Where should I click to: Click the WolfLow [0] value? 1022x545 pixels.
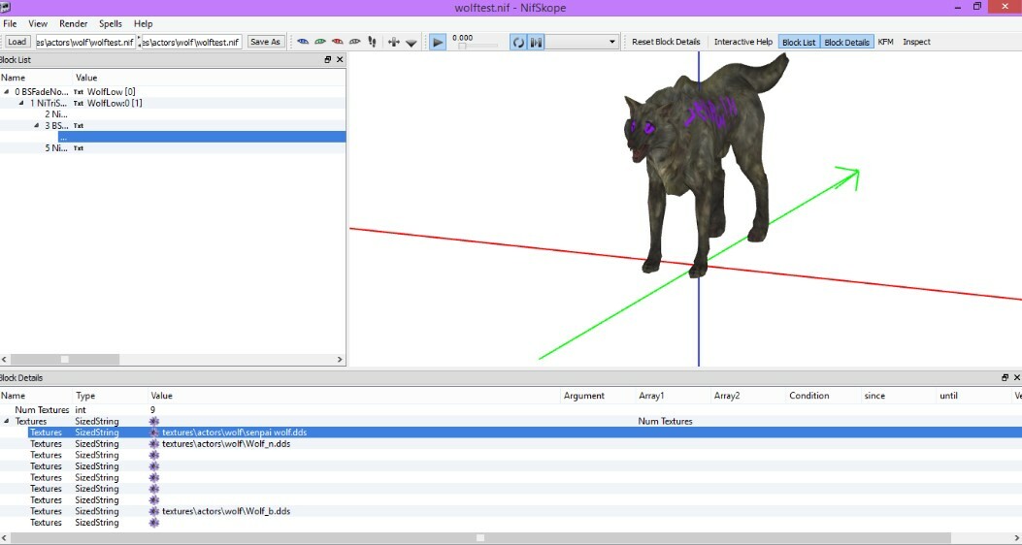point(112,92)
